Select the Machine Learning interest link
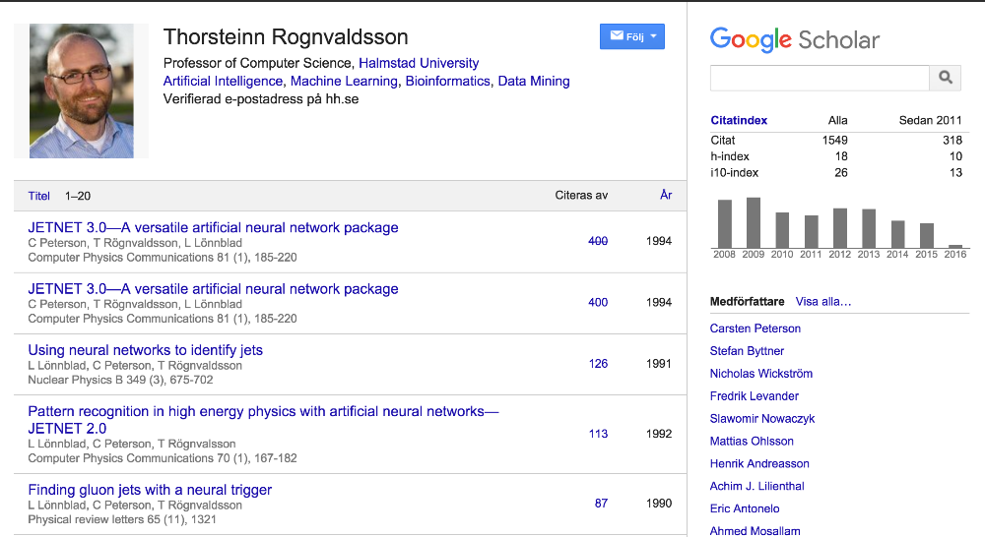This screenshot has height=537, width=985. coord(344,81)
